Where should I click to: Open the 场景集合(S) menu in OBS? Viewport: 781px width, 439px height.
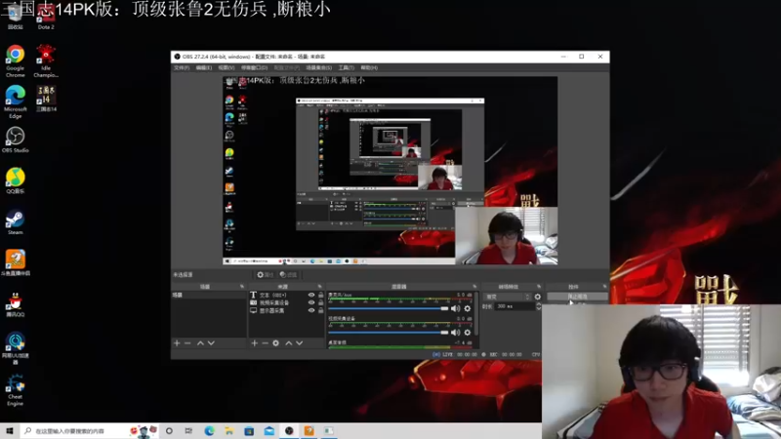pyautogui.click(x=319, y=67)
